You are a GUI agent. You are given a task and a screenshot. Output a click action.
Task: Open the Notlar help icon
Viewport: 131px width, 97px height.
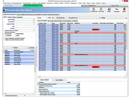(x=109, y=10)
